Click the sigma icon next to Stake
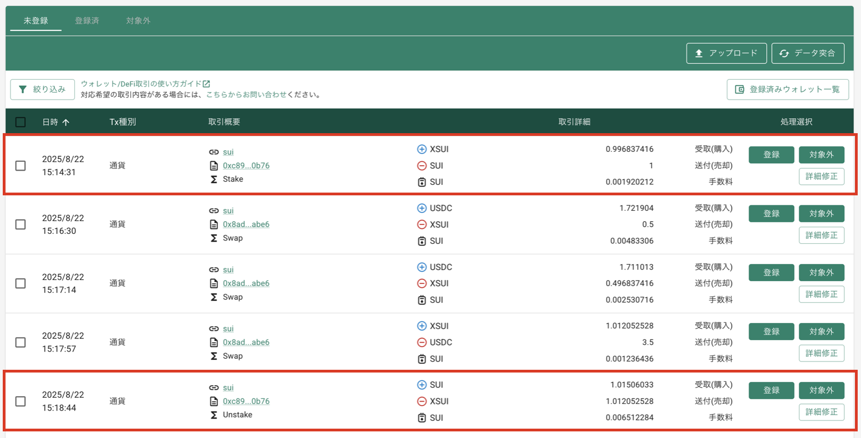Image resolution: width=861 pixels, height=438 pixels. point(214,179)
